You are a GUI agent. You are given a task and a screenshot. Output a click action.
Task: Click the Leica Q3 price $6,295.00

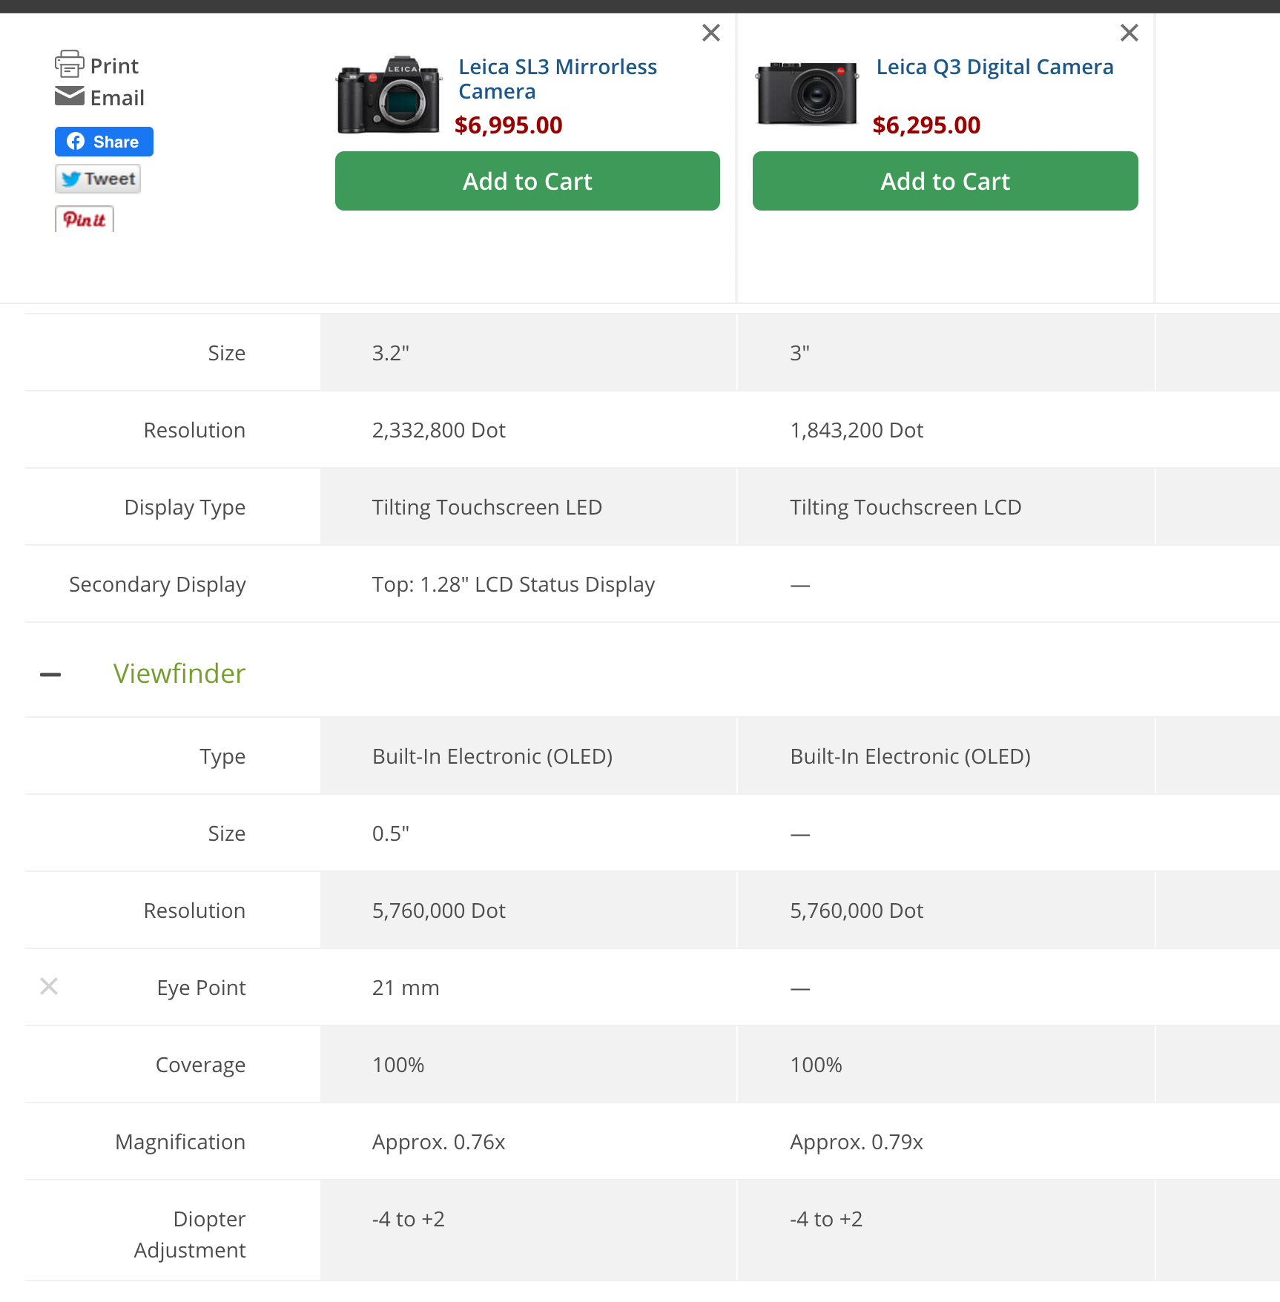926,125
